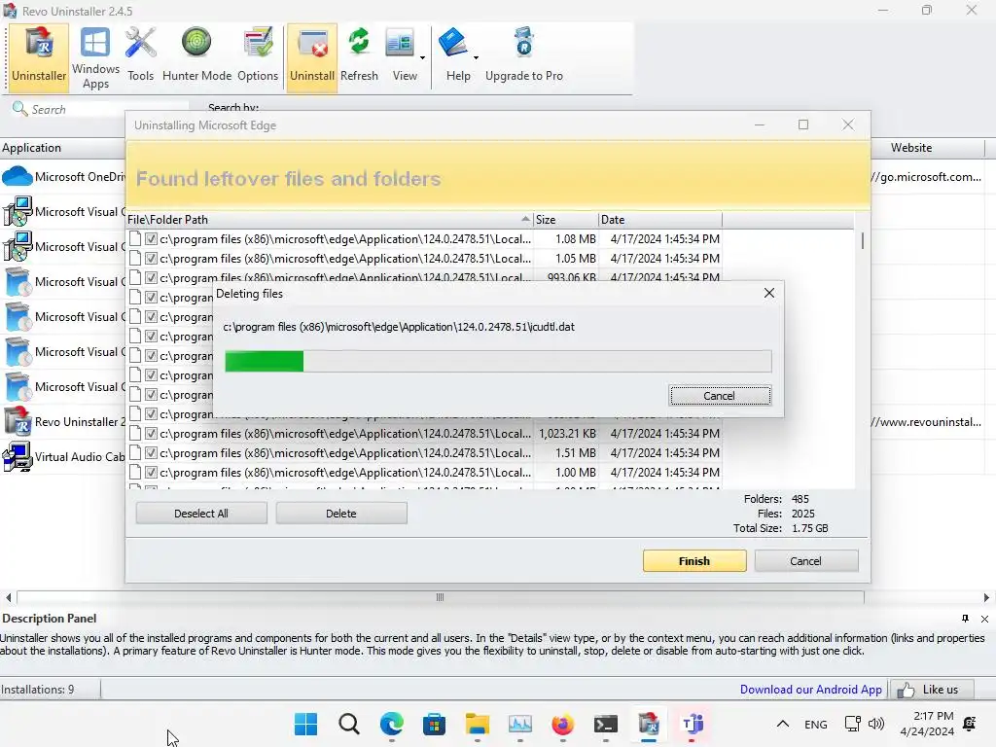Uncheck the leftover file sized 993.06 KB
Viewport: 996px width, 747px height.
pos(151,277)
